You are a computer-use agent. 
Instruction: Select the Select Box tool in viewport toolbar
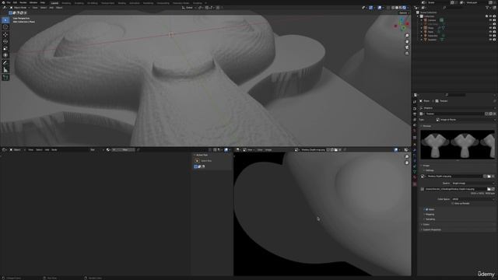(x=5, y=20)
